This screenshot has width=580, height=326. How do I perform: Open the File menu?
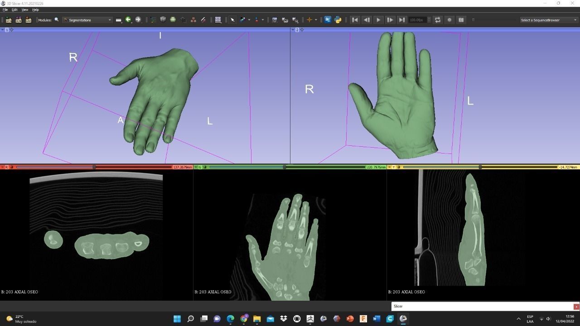[x=5, y=10]
